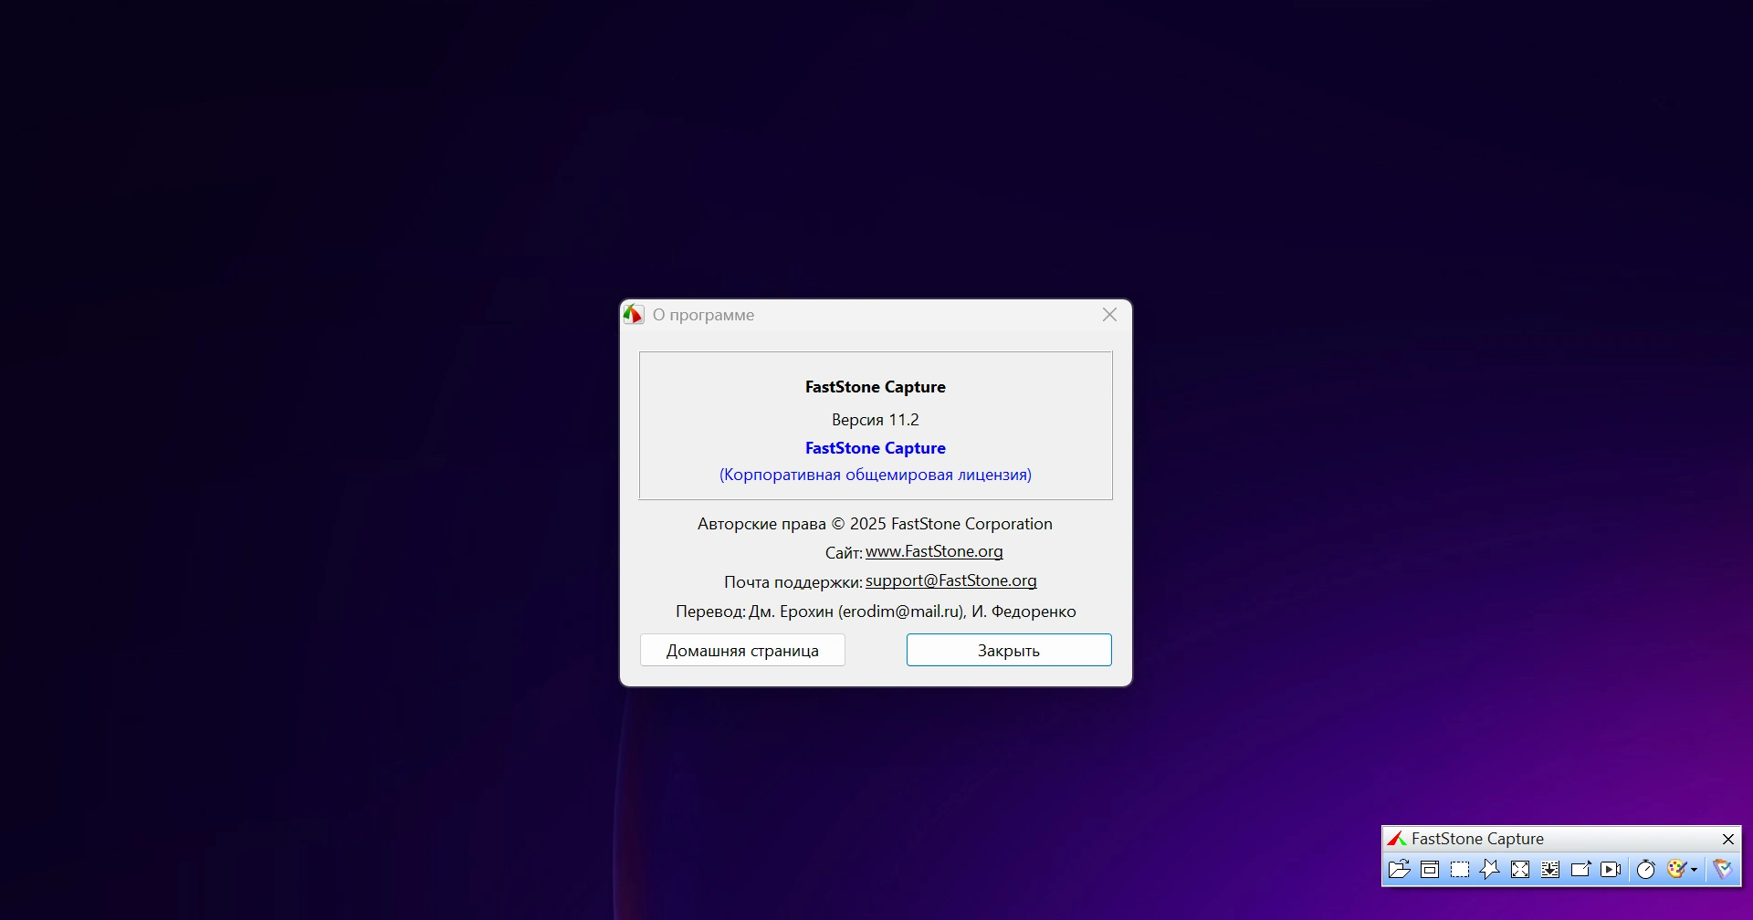The width and height of the screenshot is (1753, 920).
Task: Click the О программе dialog title text
Action: click(x=703, y=315)
